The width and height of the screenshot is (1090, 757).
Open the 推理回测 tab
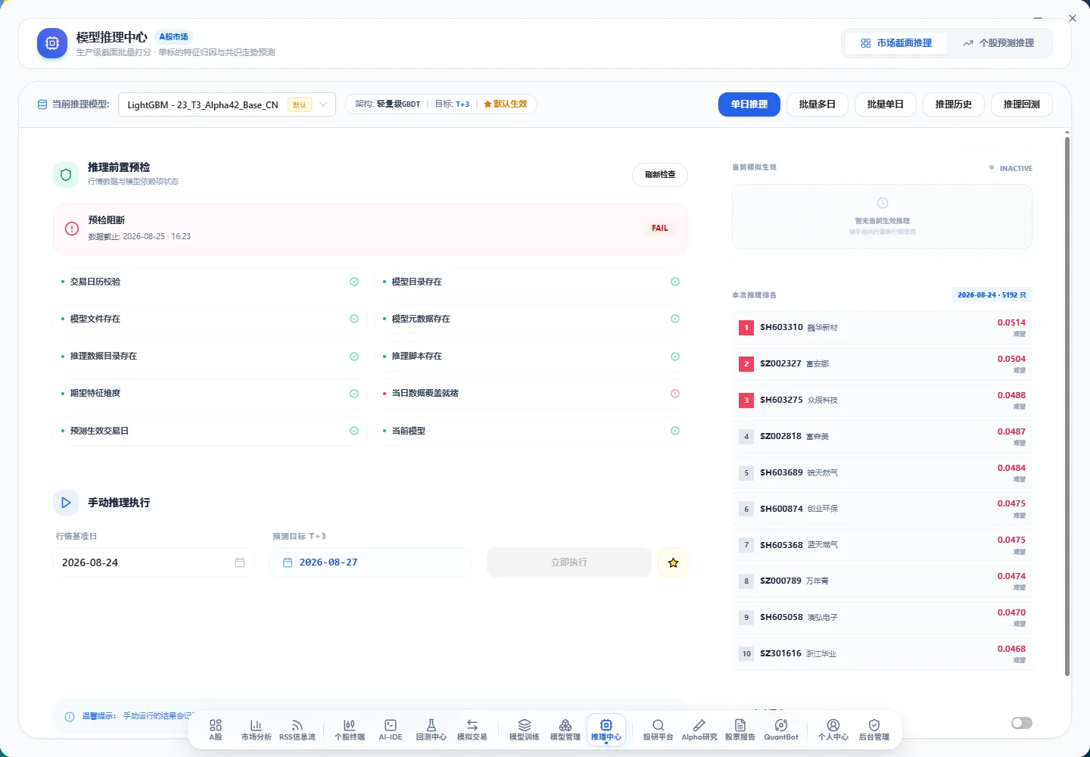[1022, 104]
